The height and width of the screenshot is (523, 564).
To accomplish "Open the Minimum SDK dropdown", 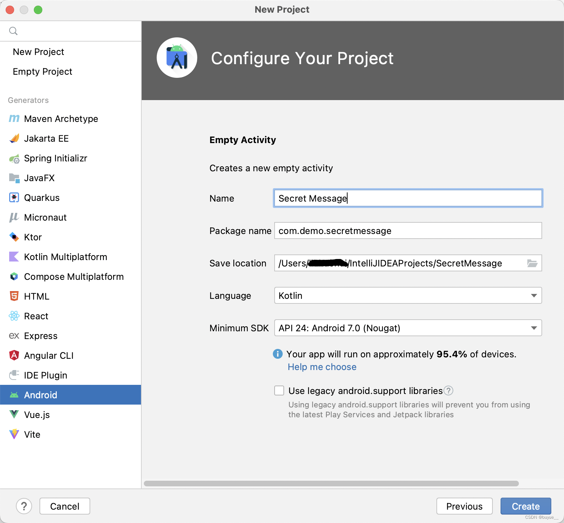I will coord(408,328).
